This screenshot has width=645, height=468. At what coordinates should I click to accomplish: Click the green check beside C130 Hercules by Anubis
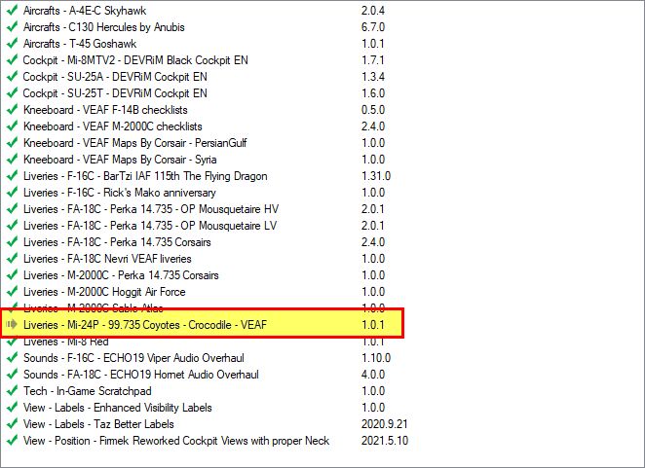point(12,26)
